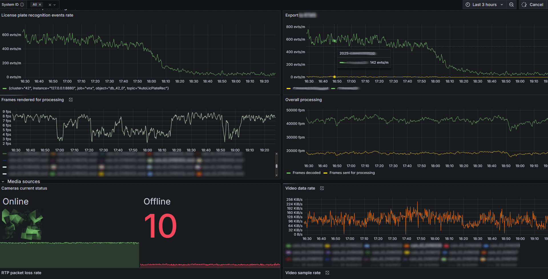Click the loading spinner beside Cancel
Image resolution: width=548 pixels, height=279 pixels.
(524, 5)
